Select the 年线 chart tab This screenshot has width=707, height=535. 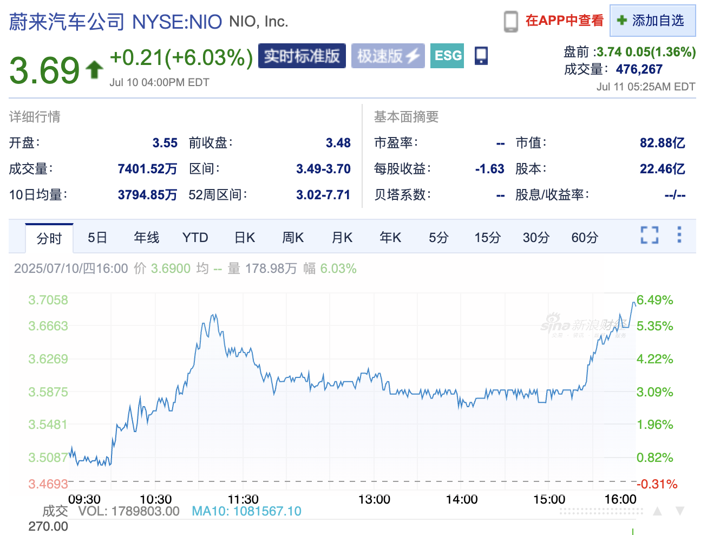tap(147, 238)
